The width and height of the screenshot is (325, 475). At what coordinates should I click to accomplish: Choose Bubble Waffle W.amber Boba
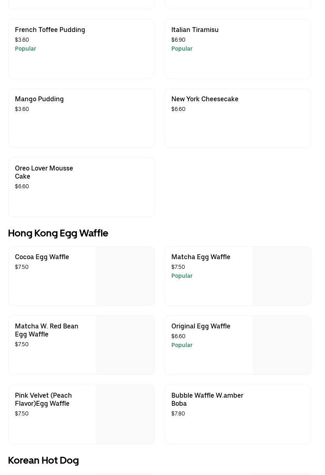coord(207,399)
